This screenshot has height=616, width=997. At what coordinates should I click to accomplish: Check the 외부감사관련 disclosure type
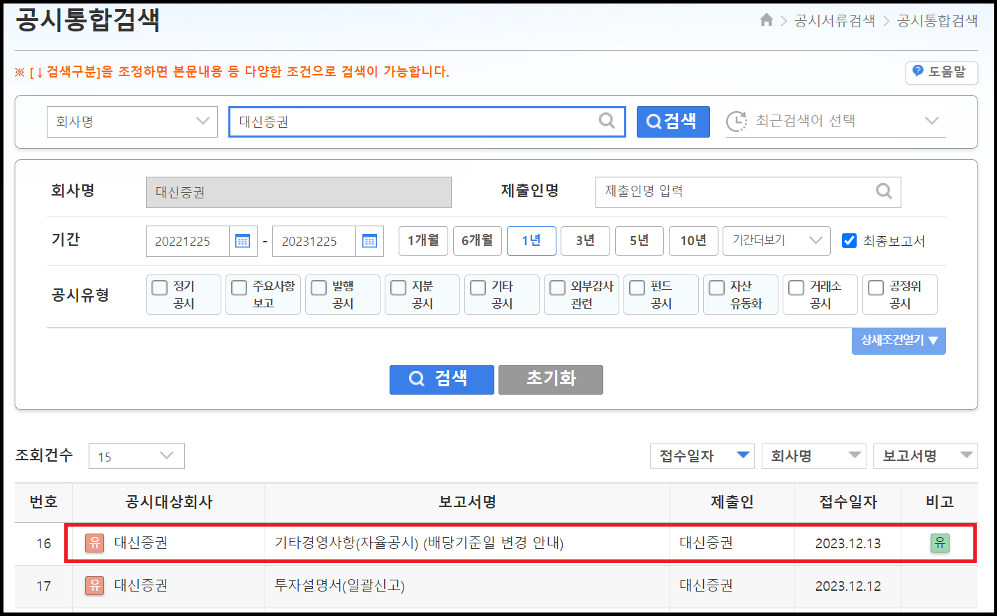(x=558, y=287)
